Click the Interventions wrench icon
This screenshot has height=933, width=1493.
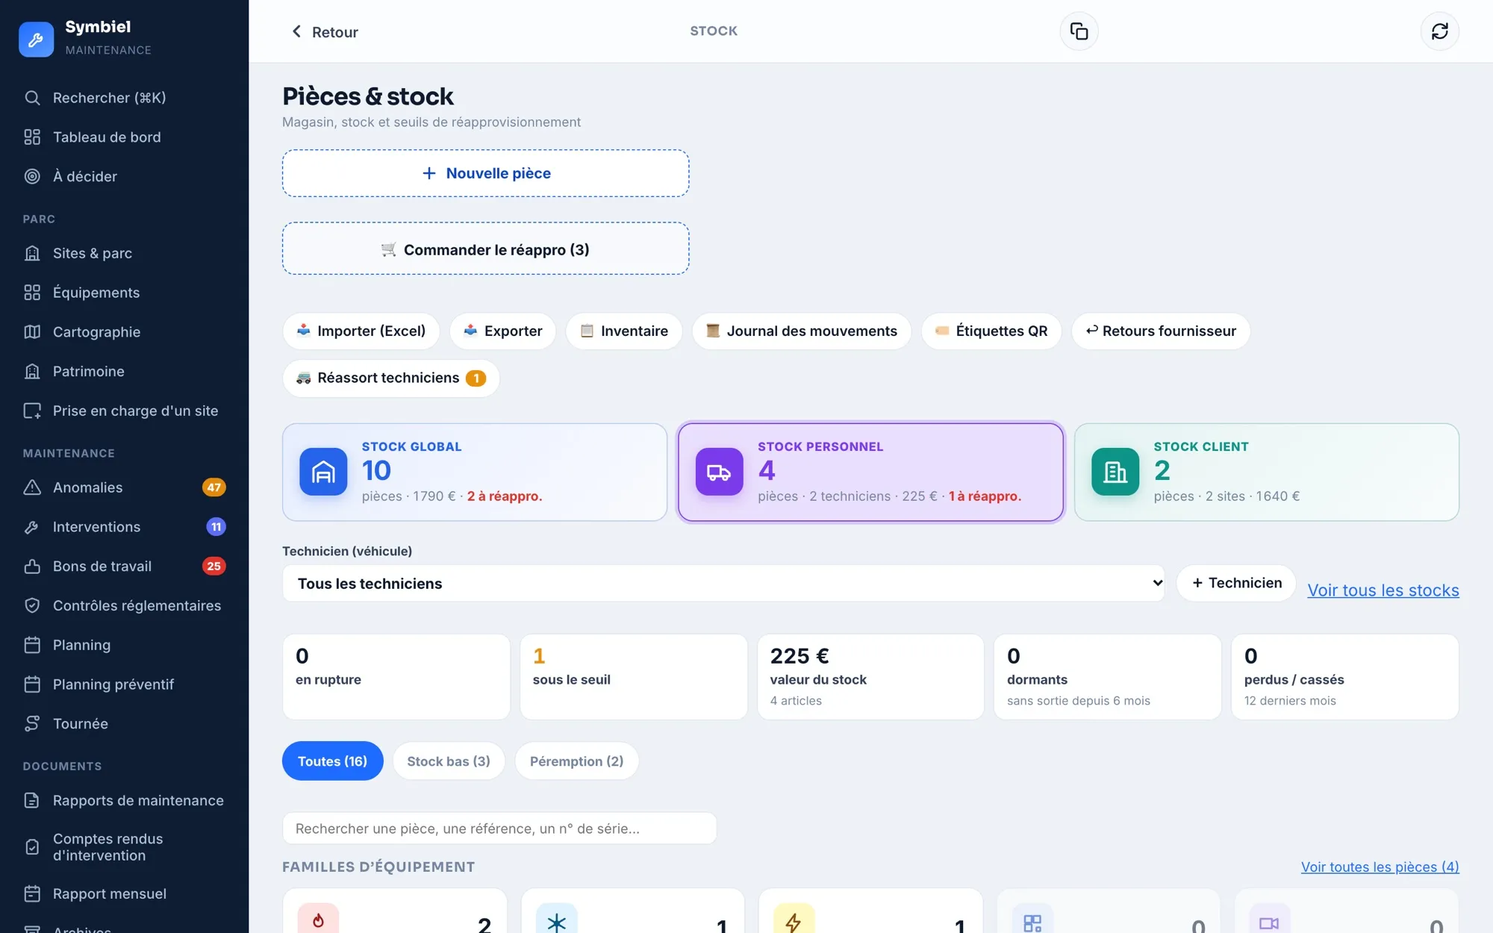tap(32, 527)
